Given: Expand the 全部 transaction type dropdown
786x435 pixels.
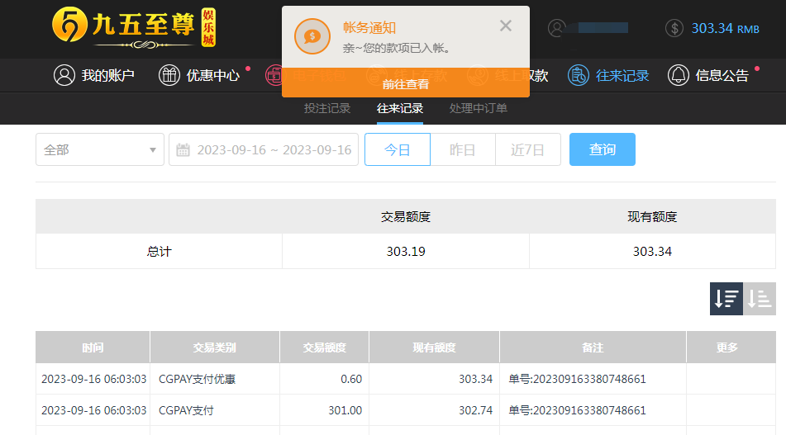Looking at the screenshot, I should (x=100, y=149).
